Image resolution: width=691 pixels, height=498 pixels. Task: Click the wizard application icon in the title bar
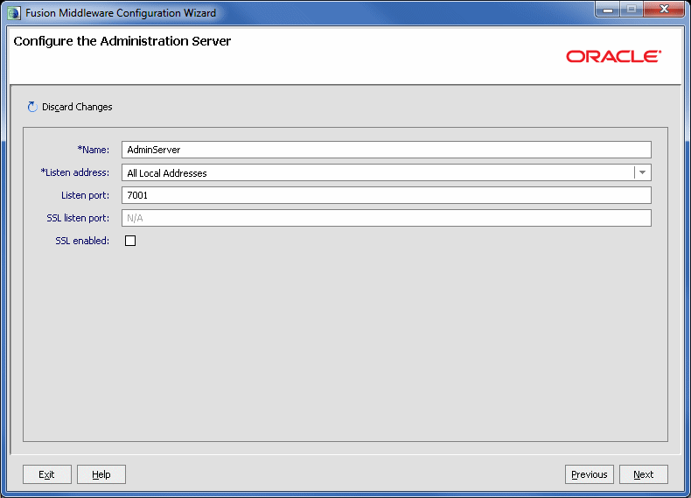tap(14, 13)
